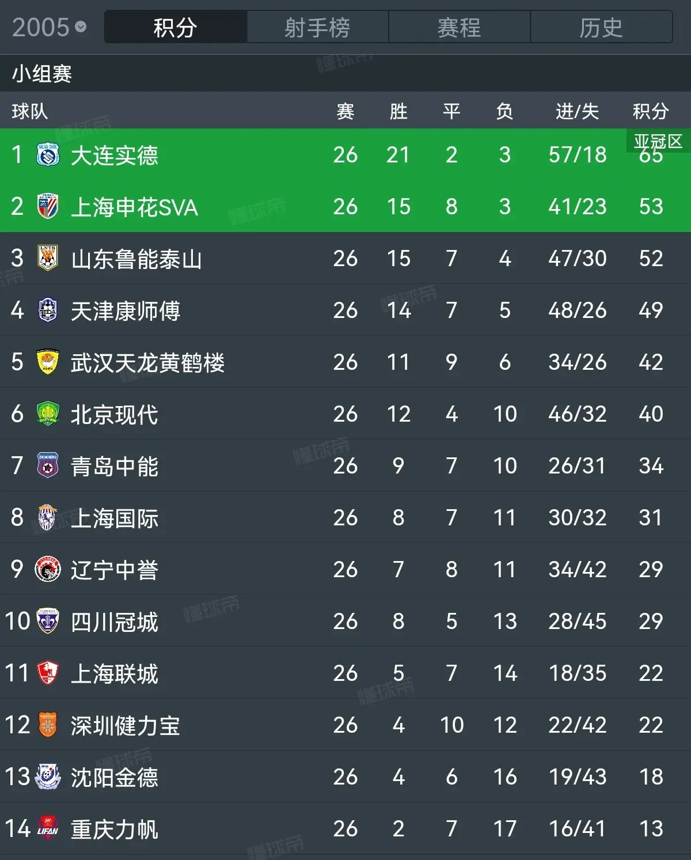This screenshot has height=860, width=691.
Task: Tap the 山东鲁能泰山 club badge
Action: [x=48, y=259]
